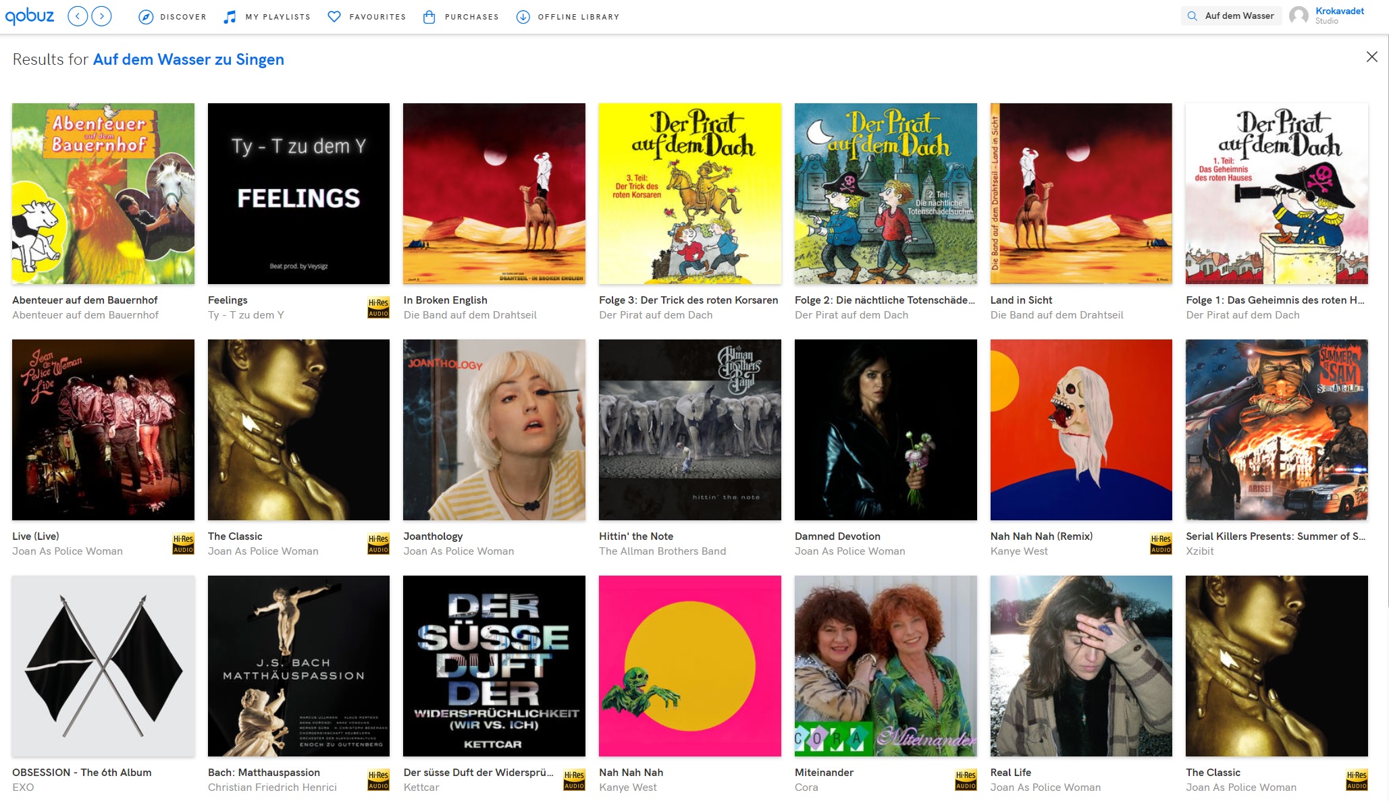The height and width of the screenshot is (801, 1389).
Task: Click artist name Xzibit
Action: coord(1200,551)
